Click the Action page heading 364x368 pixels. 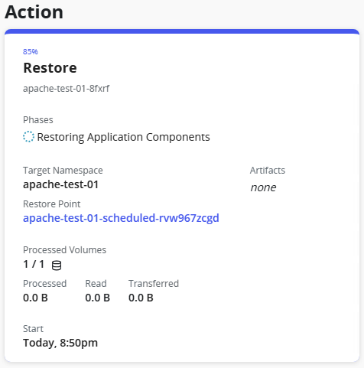34,12
